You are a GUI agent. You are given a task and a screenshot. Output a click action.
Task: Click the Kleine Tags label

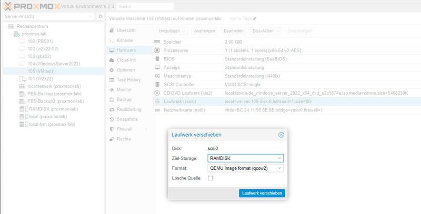tap(240, 18)
